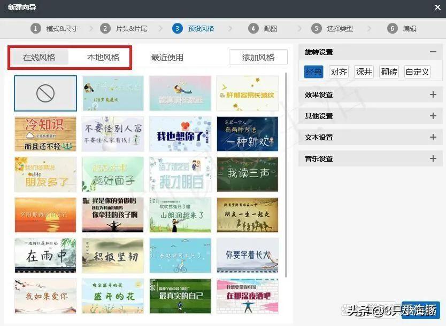Image resolution: width=446 pixels, height=326 pixels.
Task: Collapse the 旋转设置 section
Action: coord(433,52)
